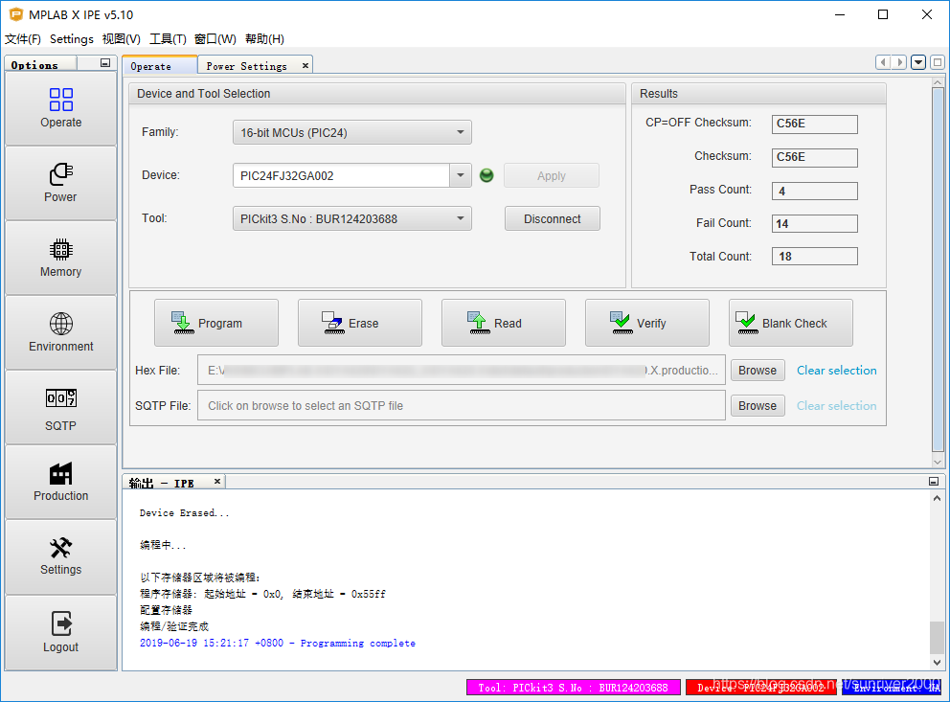Click the Pass Count value field
950x702 pixels.
814,191
